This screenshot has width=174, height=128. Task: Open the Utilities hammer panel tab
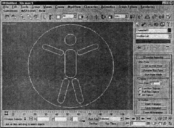coord(169,24)
